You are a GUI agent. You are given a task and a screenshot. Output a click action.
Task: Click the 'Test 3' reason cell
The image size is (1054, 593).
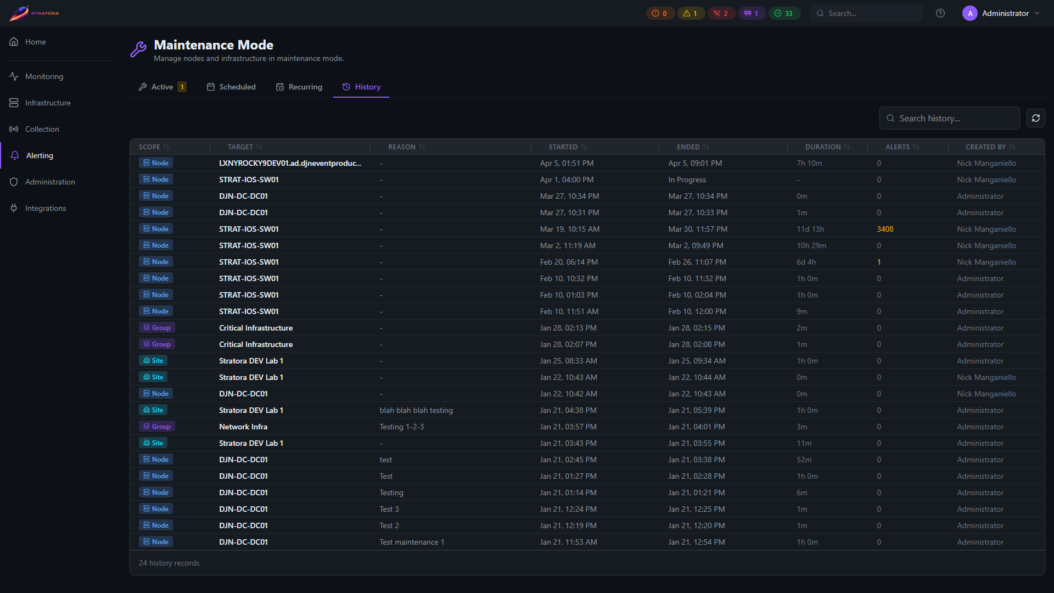(389, 509)
